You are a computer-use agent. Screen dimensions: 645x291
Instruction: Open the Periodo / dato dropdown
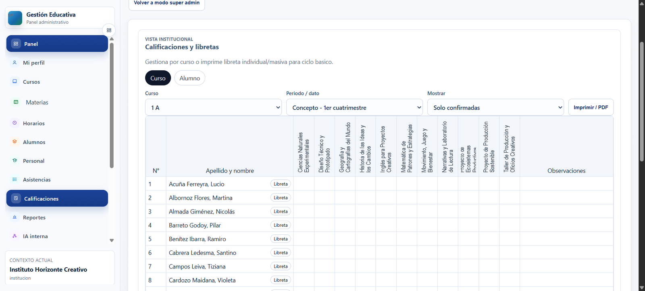click(x=354, y=107)
